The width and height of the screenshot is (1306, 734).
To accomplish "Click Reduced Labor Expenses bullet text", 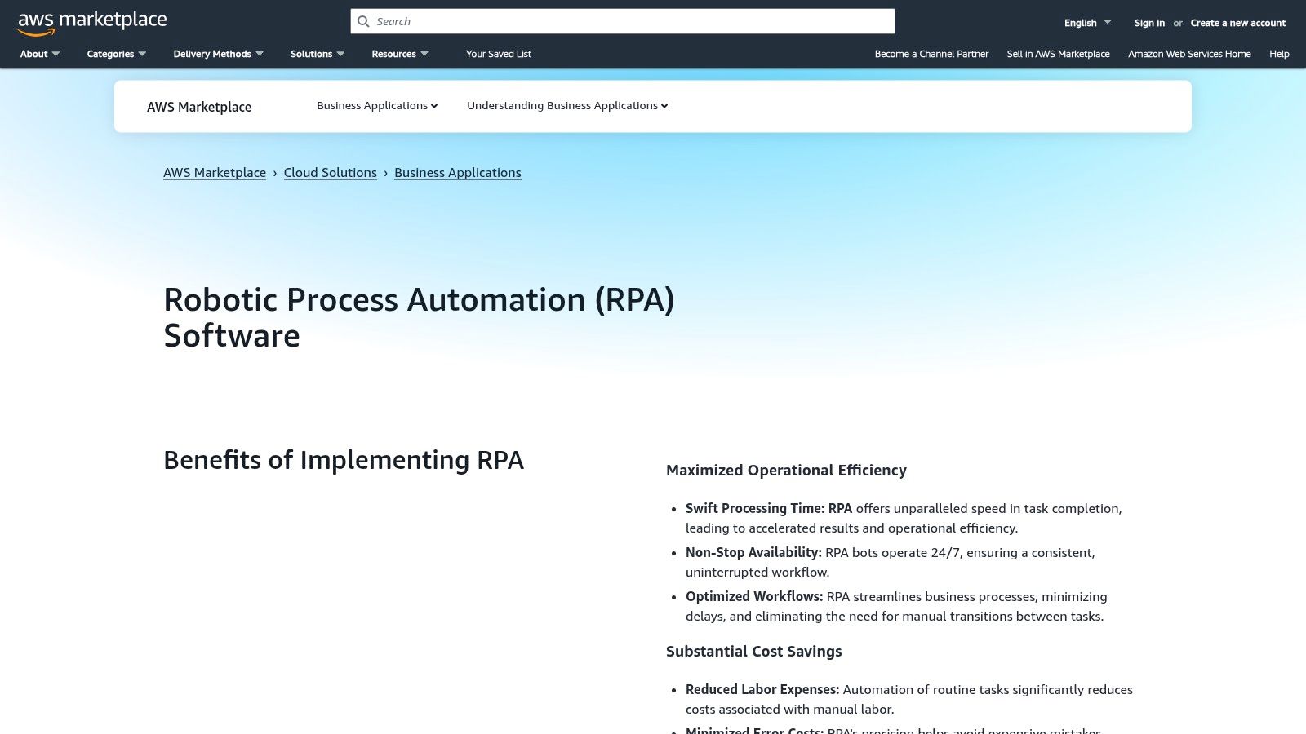I will (909, 699).
